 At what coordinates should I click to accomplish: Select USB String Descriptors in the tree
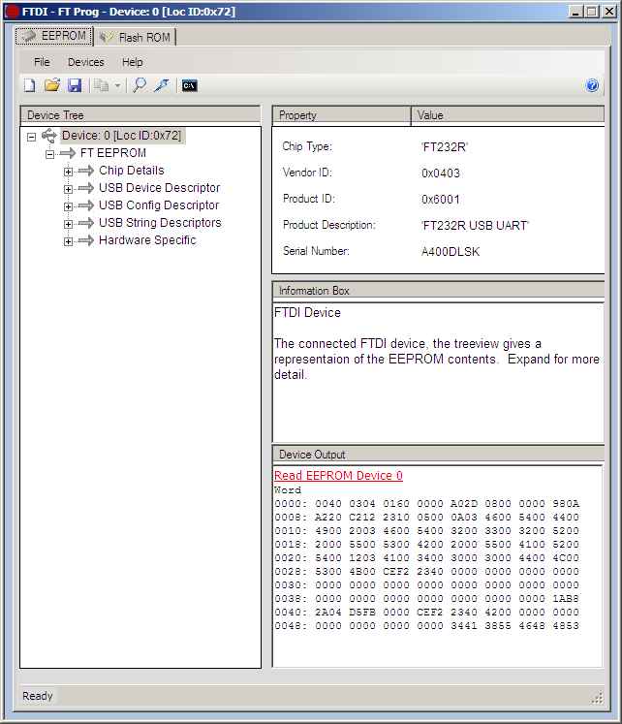[160, 223]
